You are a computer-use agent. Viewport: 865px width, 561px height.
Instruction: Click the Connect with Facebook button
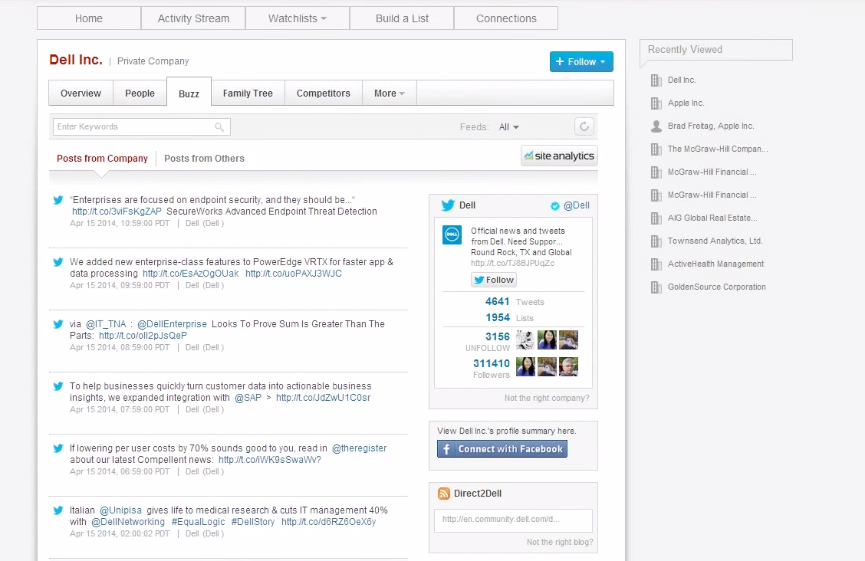pos(502,448)
